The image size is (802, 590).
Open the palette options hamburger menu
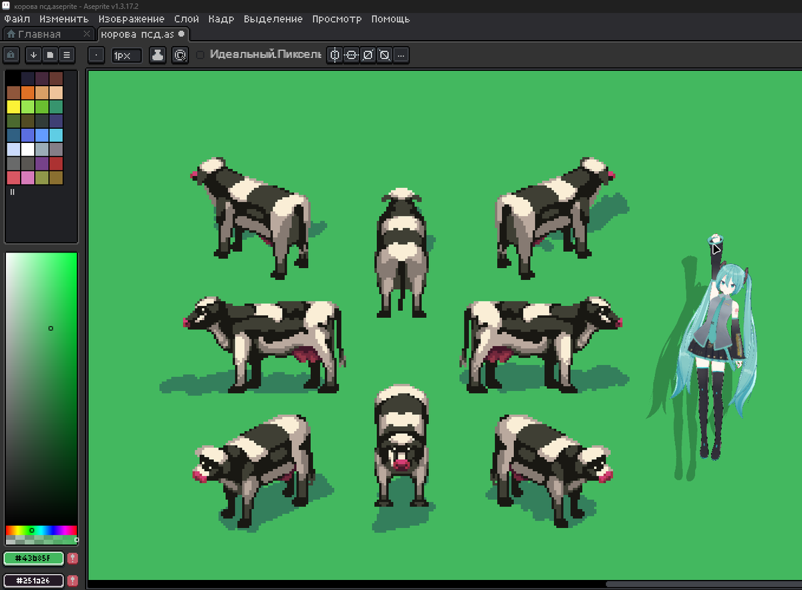66,55
